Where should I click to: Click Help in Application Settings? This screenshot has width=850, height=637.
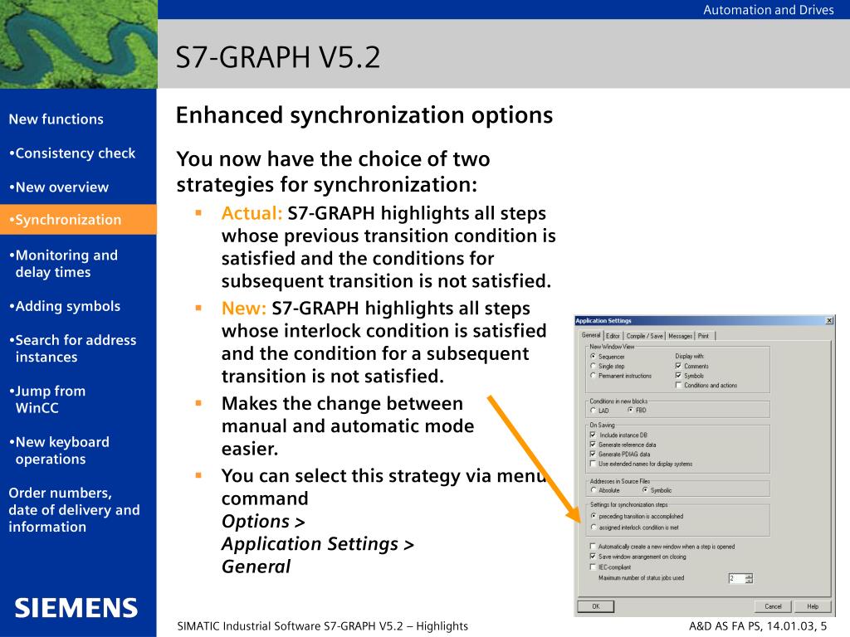pyautogui.click(x=813, y=606)
